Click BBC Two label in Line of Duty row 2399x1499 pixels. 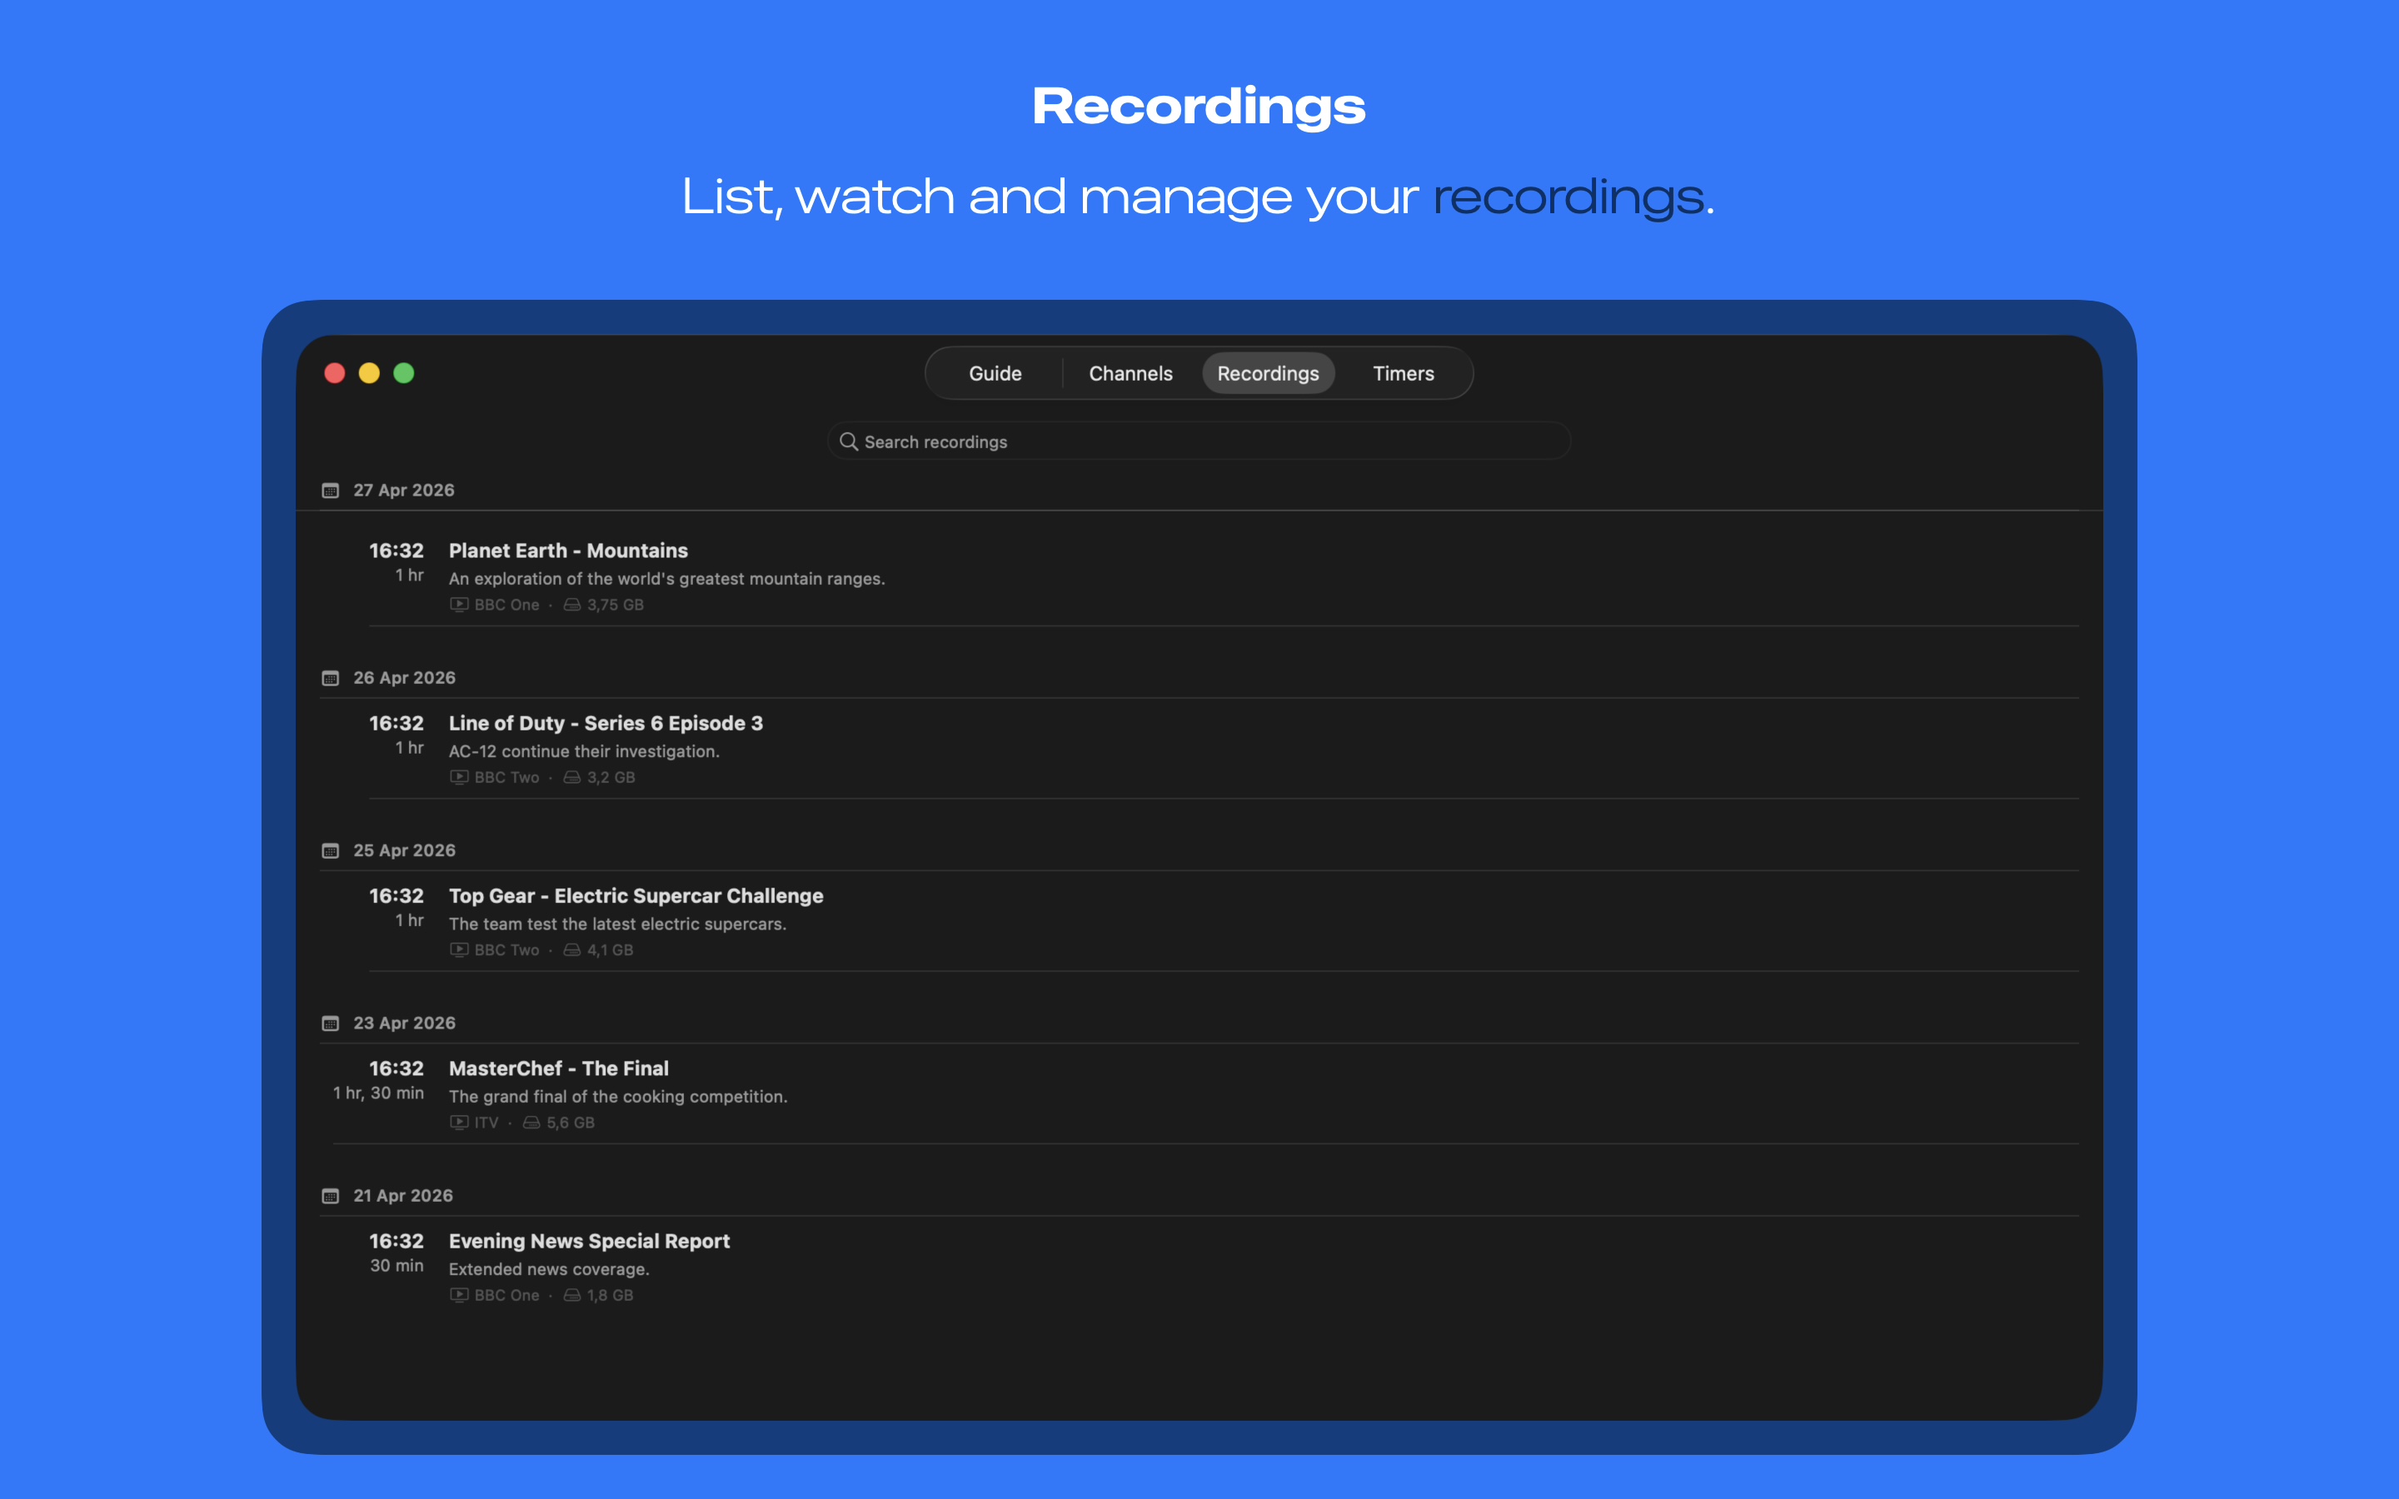point(506,777)
